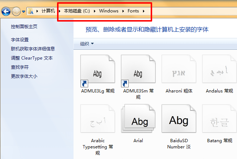Select Arabic Typesetting 常规 font icon

click(x=97, y=121)
